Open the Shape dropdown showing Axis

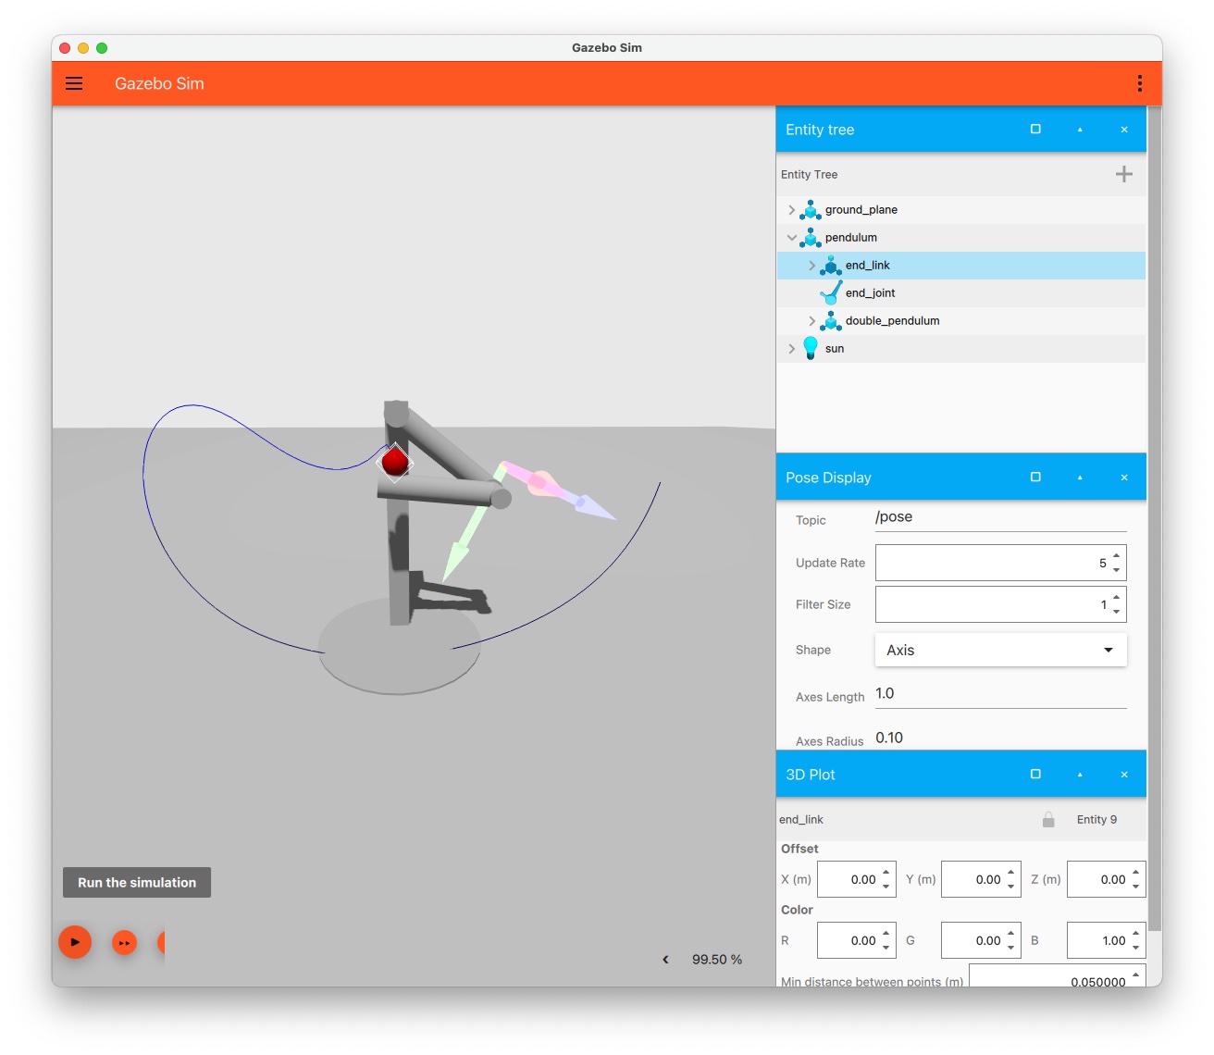pos(1000,650)
